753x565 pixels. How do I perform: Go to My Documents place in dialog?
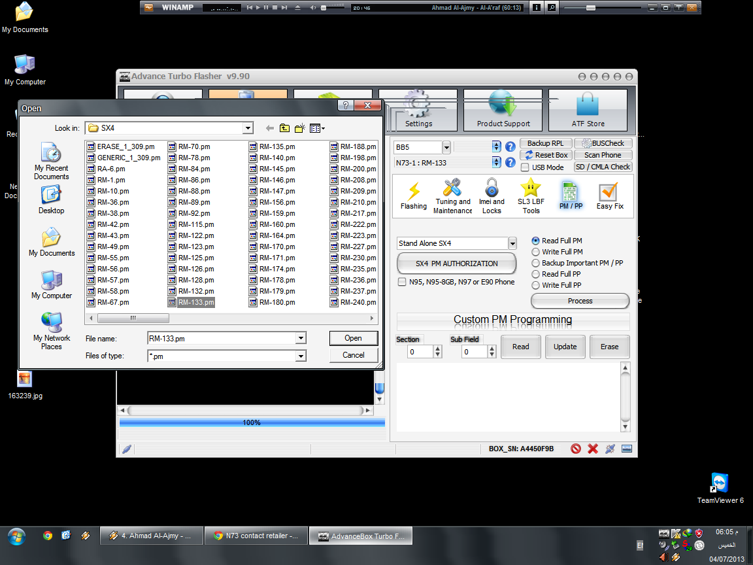tap(52, 242)
